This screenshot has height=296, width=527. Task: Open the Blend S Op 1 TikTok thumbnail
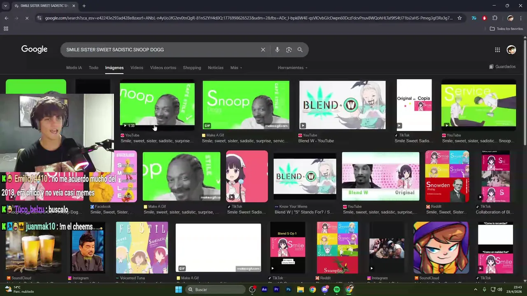(288, 248)
